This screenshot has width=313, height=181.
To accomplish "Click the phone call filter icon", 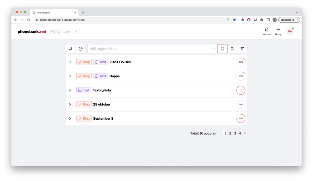I will point(71,49).
